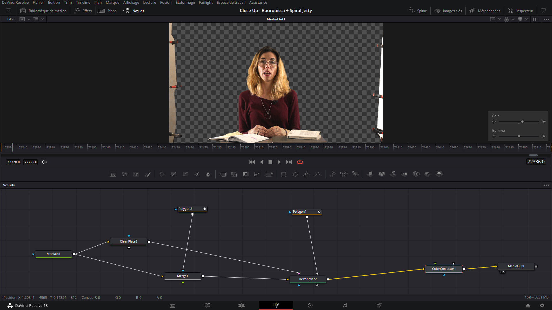Add a Text 3D tool
This screenshot has width=552, height=310.
(x=393, y=174)
